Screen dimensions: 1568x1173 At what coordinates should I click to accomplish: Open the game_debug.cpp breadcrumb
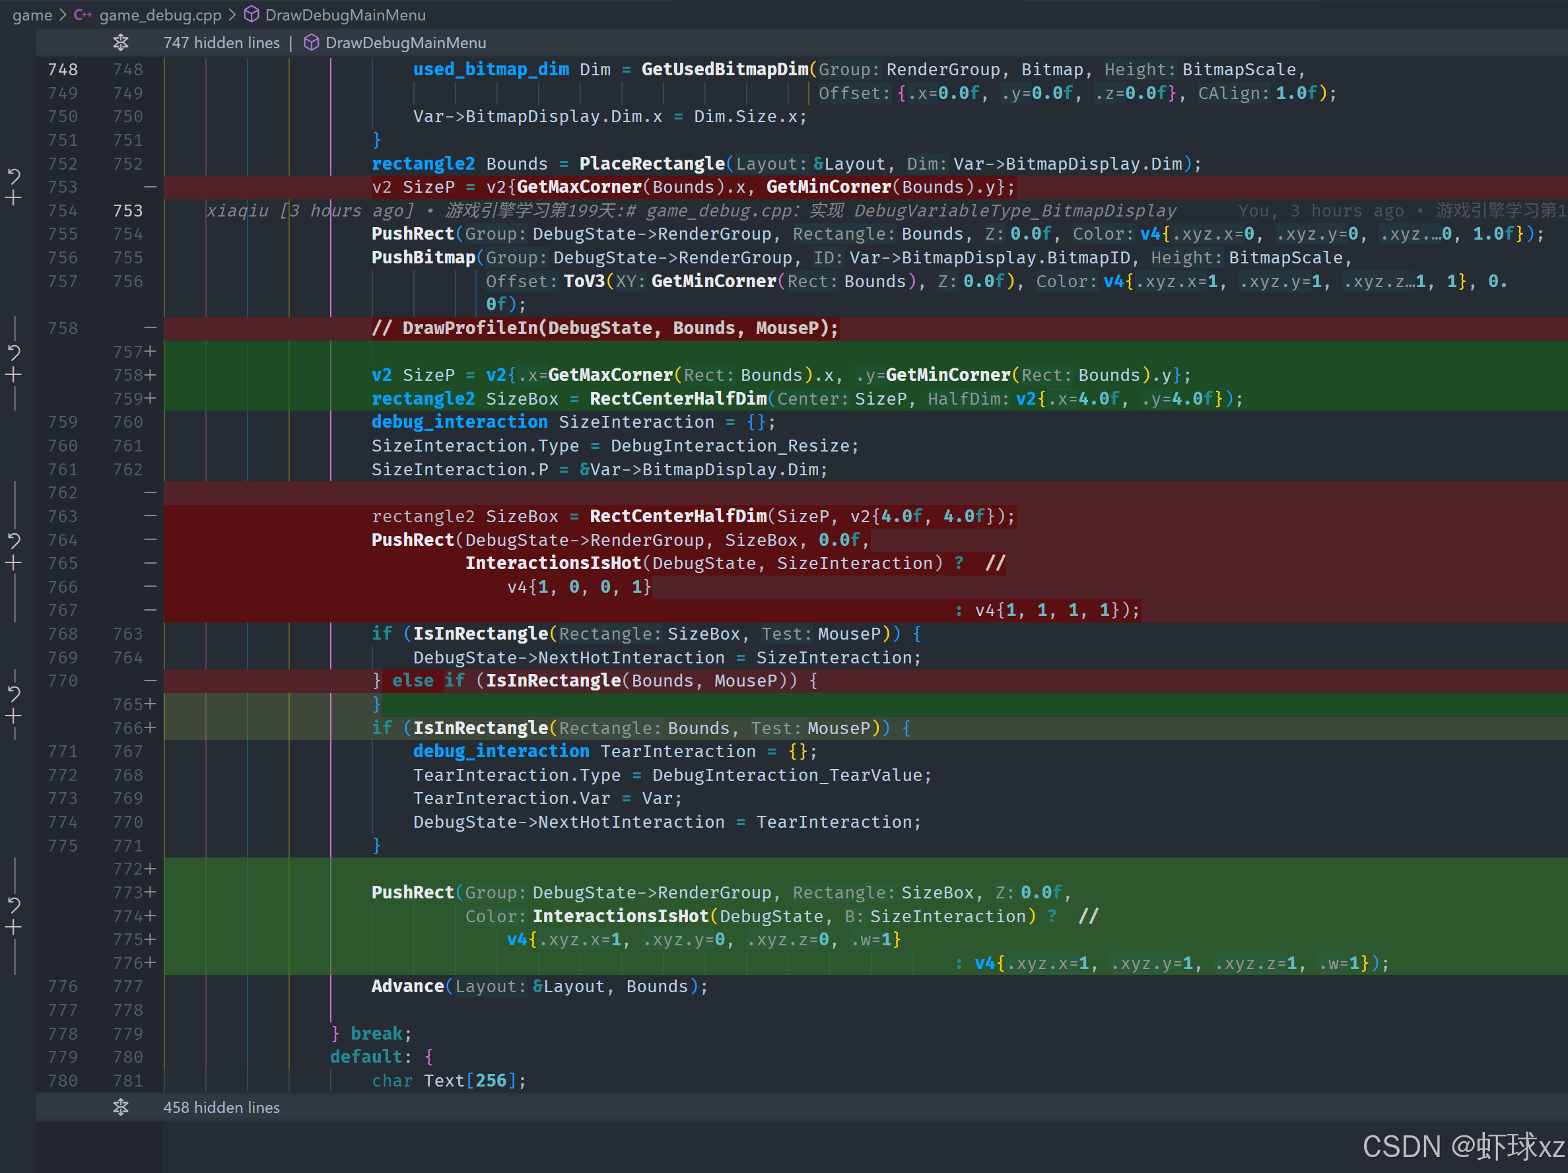[x=160, y=15]
